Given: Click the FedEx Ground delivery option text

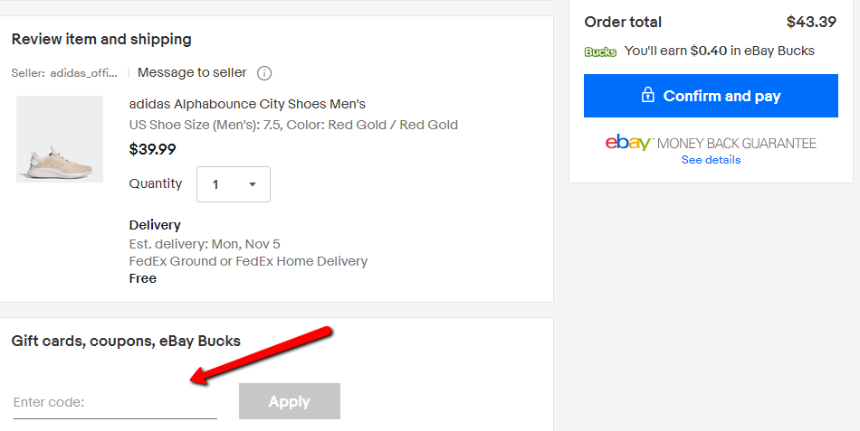Looking at the screenshot, I should [248, 261].
